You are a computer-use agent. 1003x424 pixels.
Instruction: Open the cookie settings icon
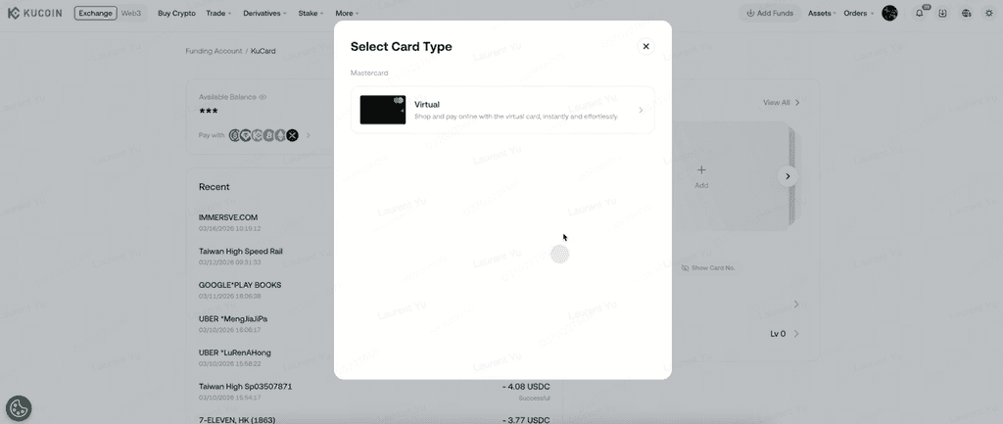19,408
